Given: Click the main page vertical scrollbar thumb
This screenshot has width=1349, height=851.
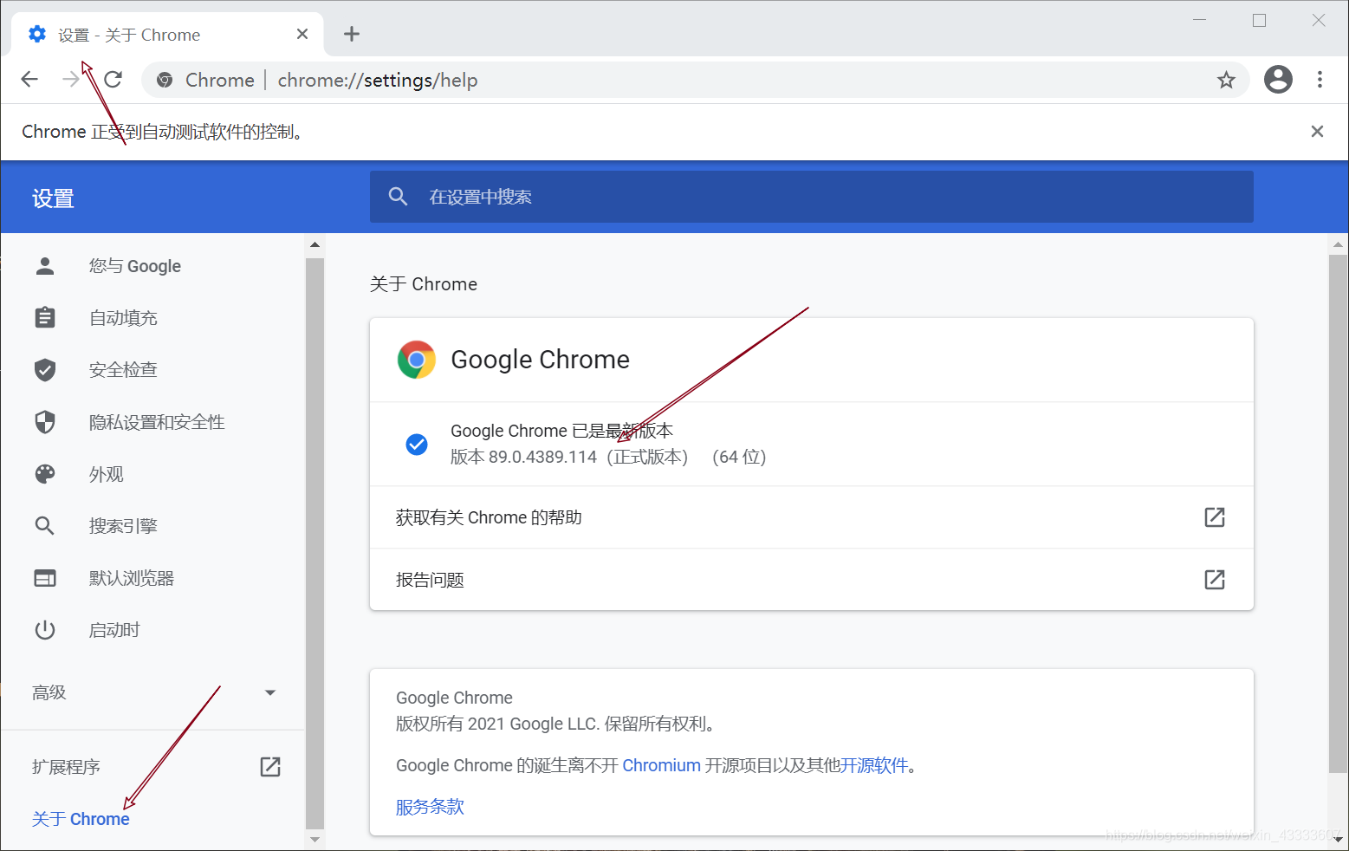Looking at the screenshot, I should 1338,513.
